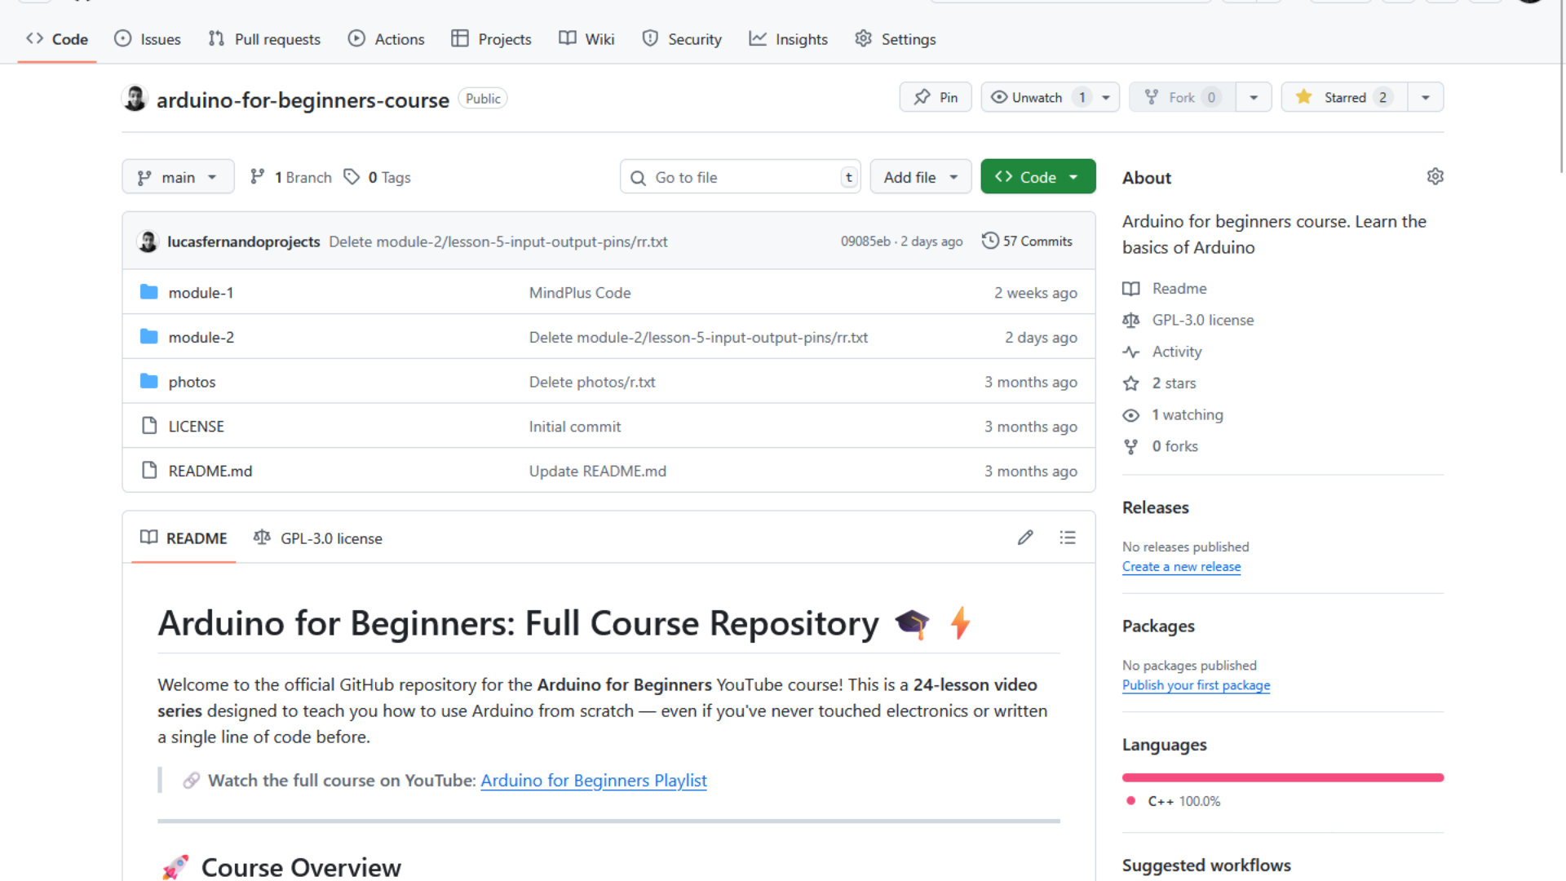
Task: Open the Delete photos/r.txt commit
Action: point(591,383)
